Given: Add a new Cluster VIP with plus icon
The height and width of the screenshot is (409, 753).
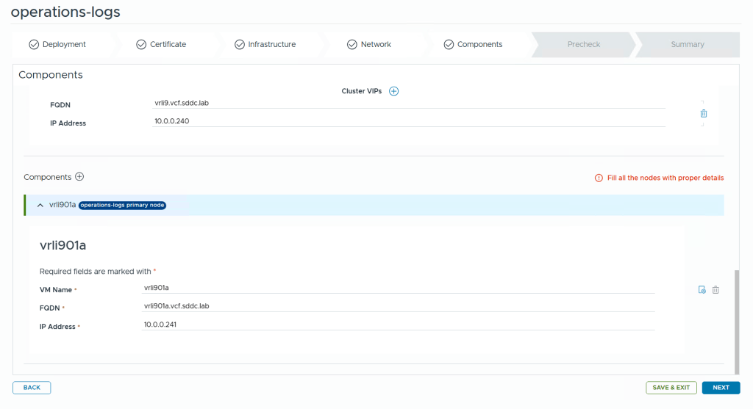Looking at the screenshot, I should [x=393, y=91].
